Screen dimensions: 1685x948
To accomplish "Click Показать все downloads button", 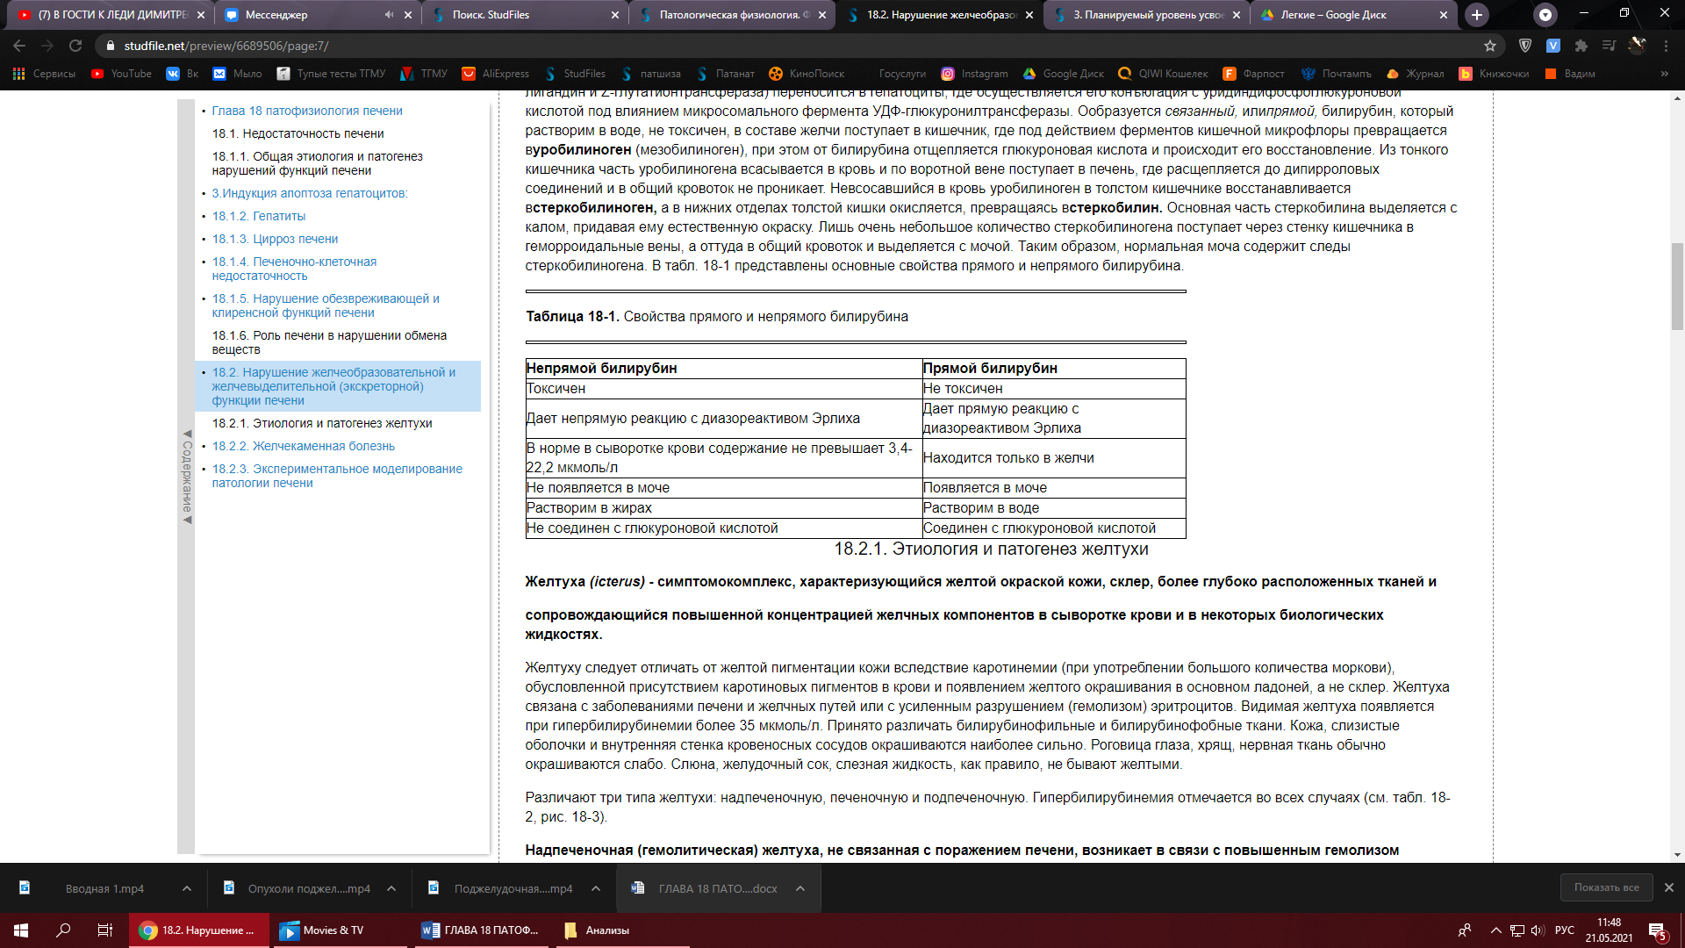I will coord(1606,887).
